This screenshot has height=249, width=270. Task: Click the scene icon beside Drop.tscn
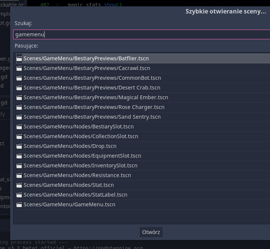coord(19,146)
